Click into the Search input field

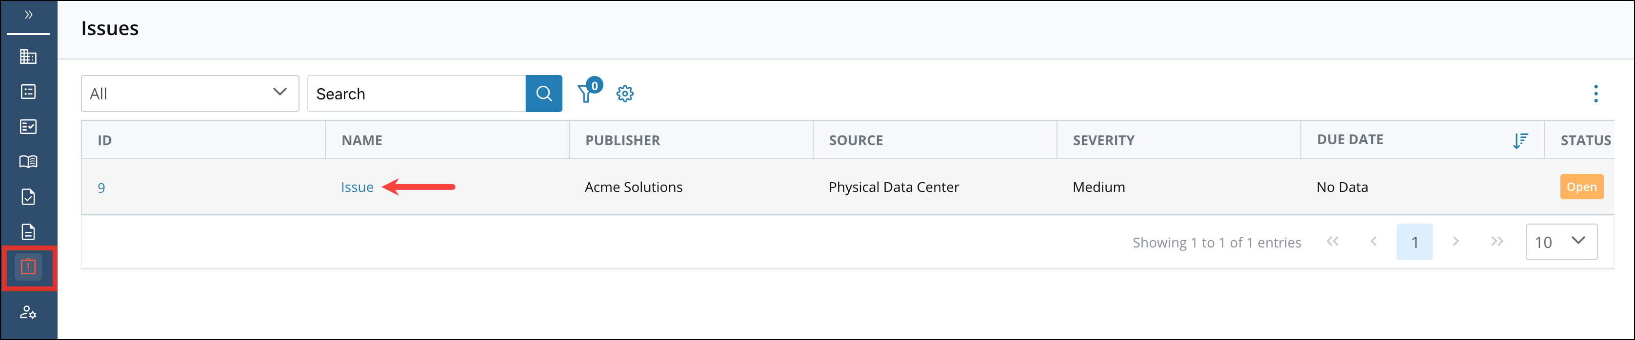click(417, 93)
